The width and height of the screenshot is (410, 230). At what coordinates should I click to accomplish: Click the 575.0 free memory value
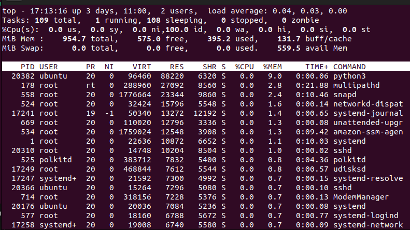coord(149,39)
